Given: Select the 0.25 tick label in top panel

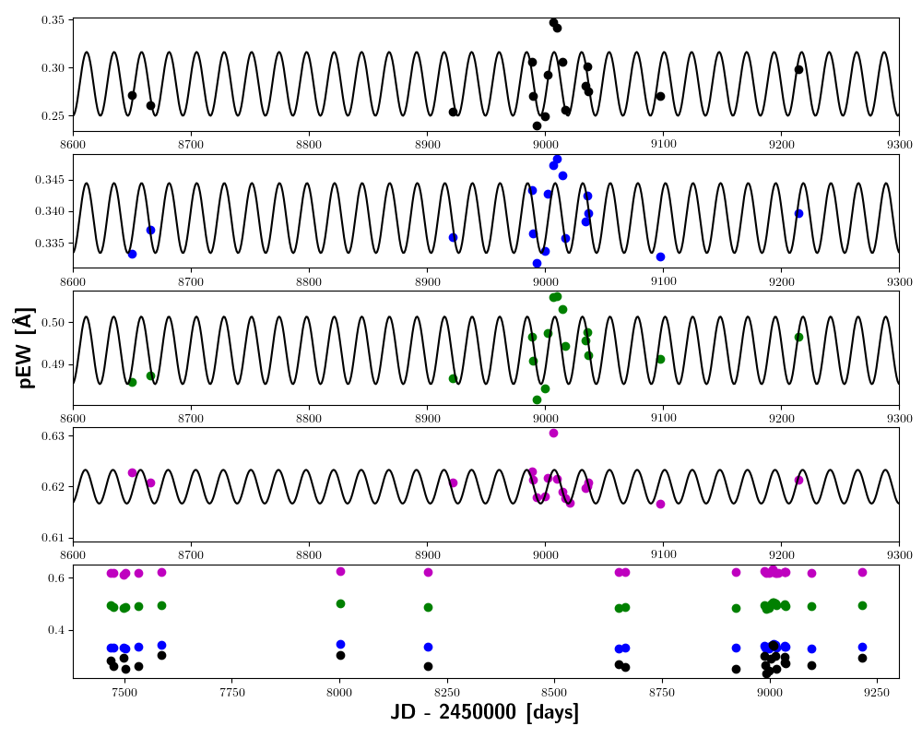Looking at the screenshot, I should pyautogui.click(x=53, y=116).
